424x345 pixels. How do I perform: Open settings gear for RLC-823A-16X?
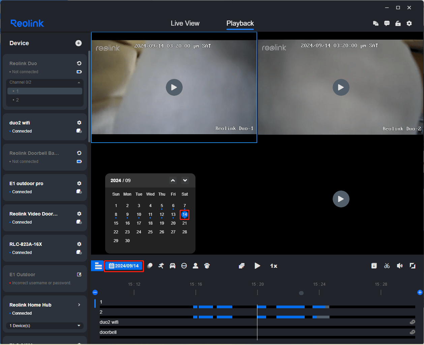[79, 244]
